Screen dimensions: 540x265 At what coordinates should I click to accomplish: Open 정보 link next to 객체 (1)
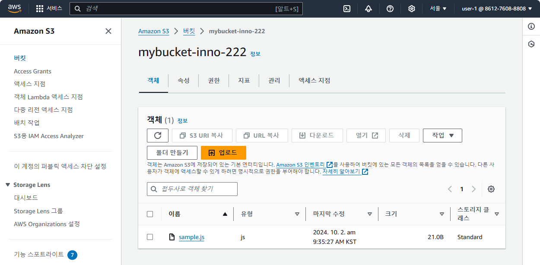tap(183, 121)
